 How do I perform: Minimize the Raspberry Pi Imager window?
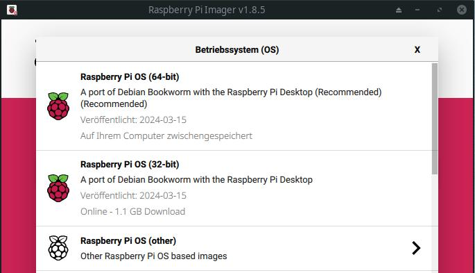click(417, 10)
